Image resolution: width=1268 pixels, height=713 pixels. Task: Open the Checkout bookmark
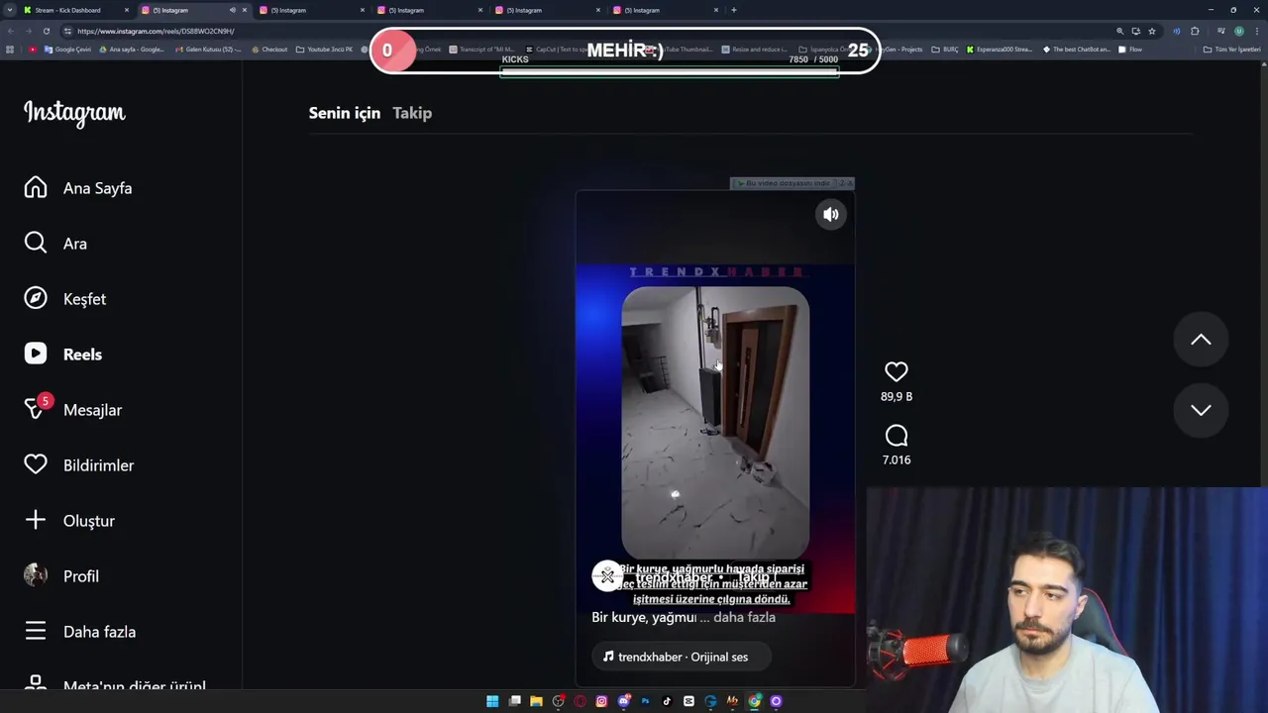[269, 49]
